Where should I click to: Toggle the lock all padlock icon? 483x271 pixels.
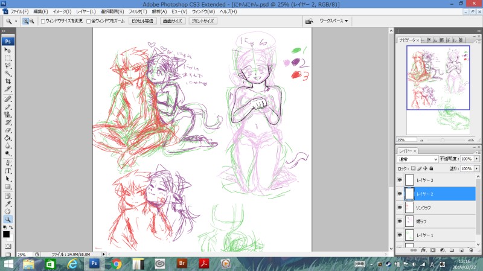pyautogui.click(x=431, y=168)
